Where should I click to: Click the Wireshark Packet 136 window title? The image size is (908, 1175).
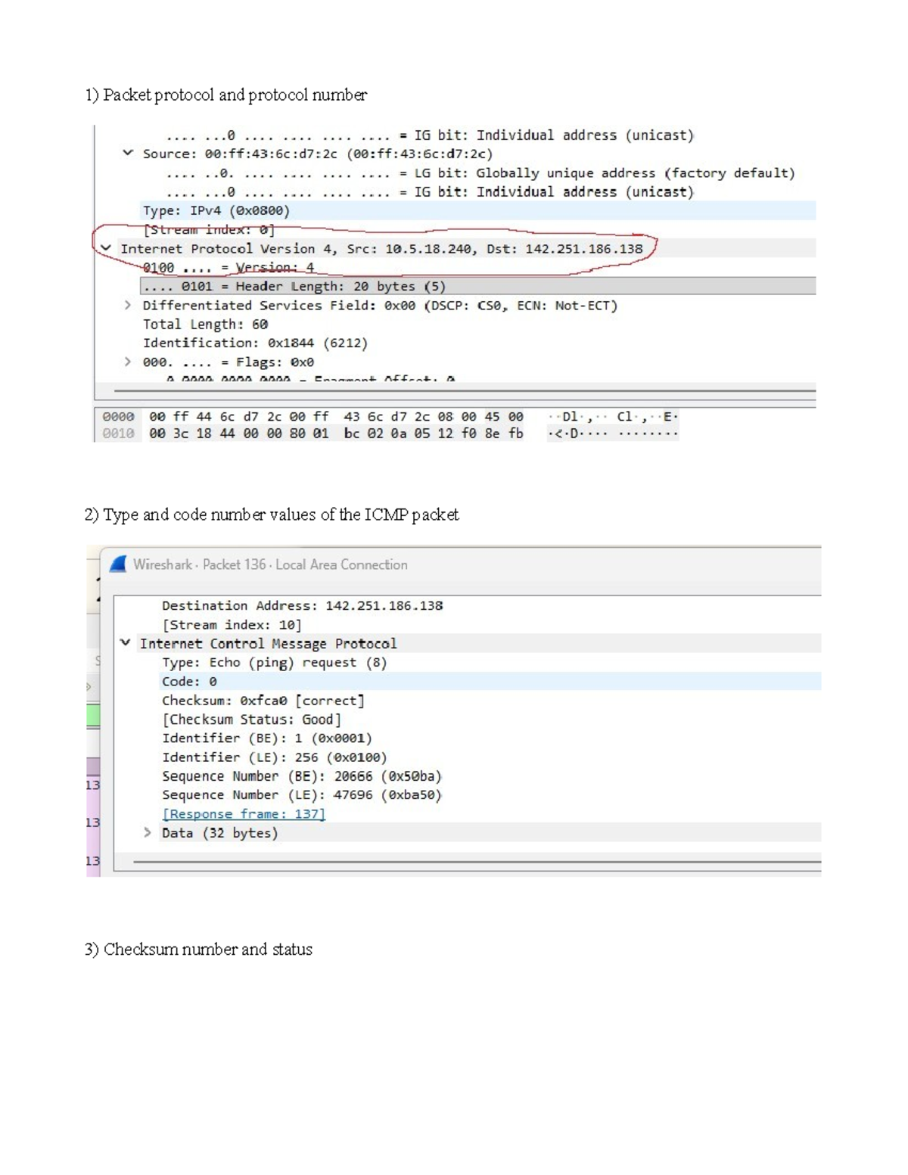click(x=270, y=564)
